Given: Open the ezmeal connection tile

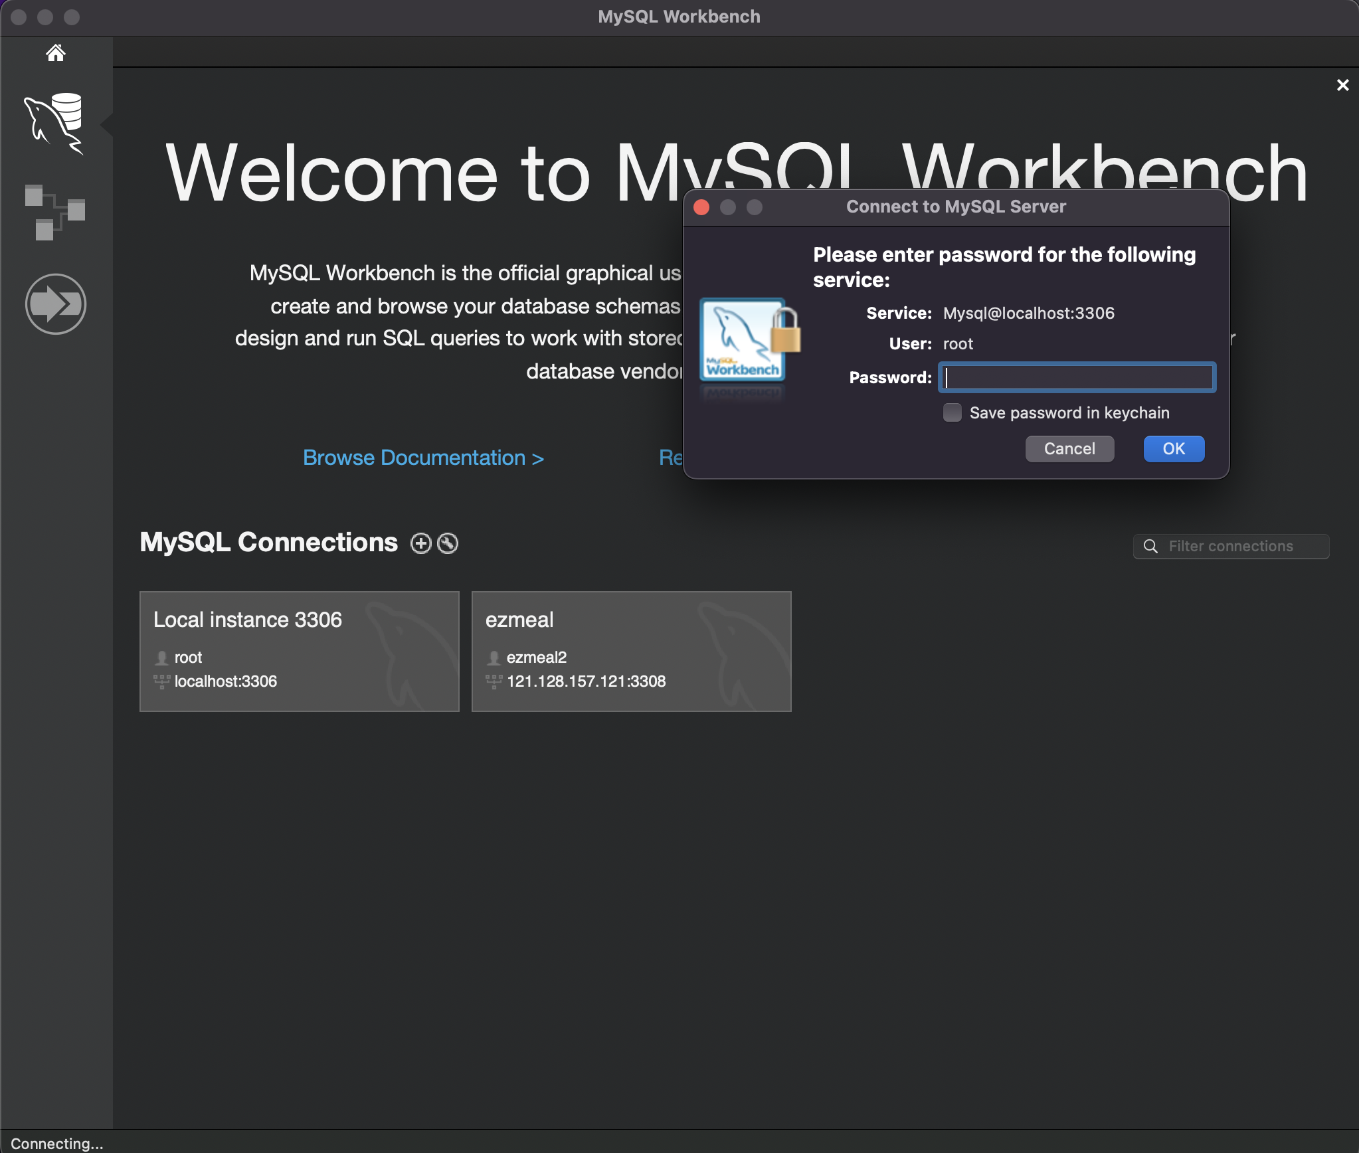Looking at the screenshot, I should 631,651.
